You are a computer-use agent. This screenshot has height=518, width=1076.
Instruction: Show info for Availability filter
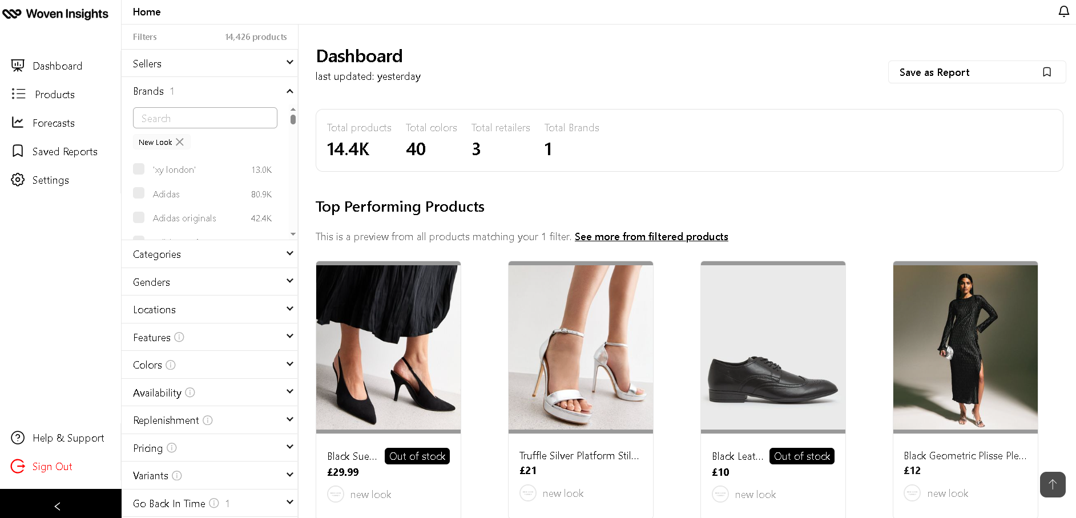pos(190,392)
